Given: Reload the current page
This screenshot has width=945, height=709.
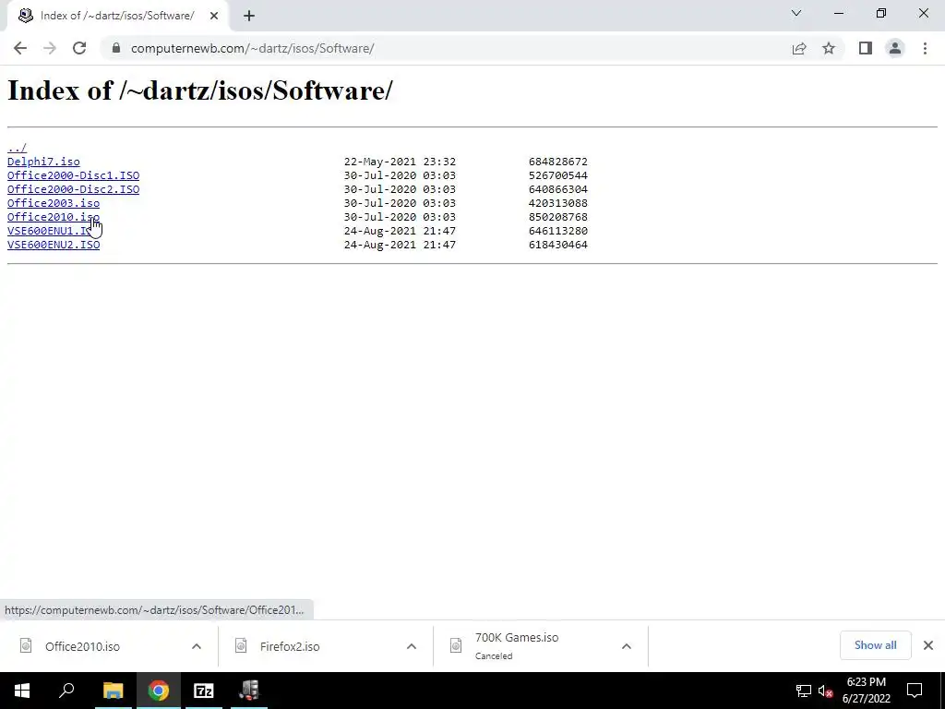Looking at the screenshot, I should (79, 48).
